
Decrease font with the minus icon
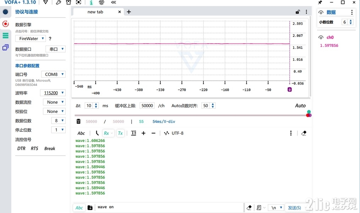coord(153,133)
